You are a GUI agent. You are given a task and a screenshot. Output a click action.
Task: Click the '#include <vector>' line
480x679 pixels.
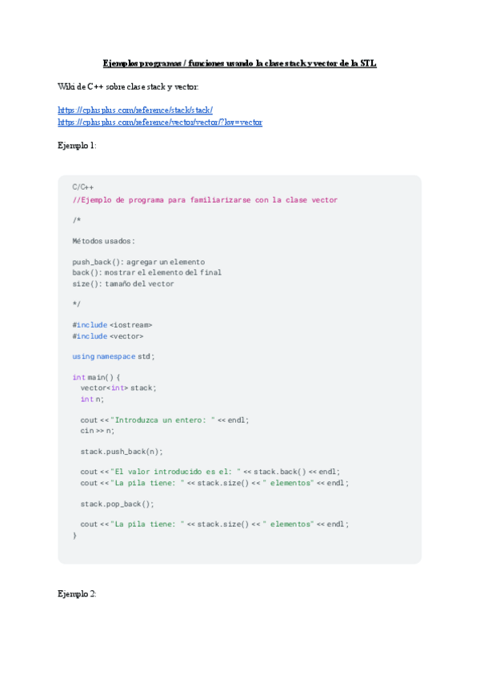point(108,336)
